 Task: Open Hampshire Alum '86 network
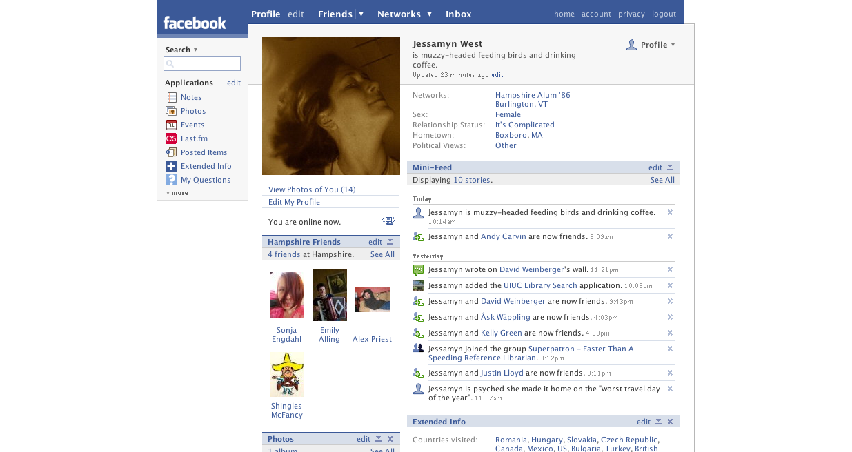coord(533,95)
